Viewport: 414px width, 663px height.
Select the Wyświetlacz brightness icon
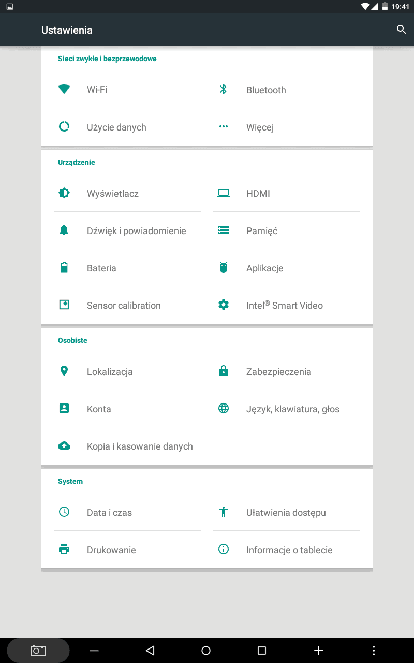click(x=64, y=193)
